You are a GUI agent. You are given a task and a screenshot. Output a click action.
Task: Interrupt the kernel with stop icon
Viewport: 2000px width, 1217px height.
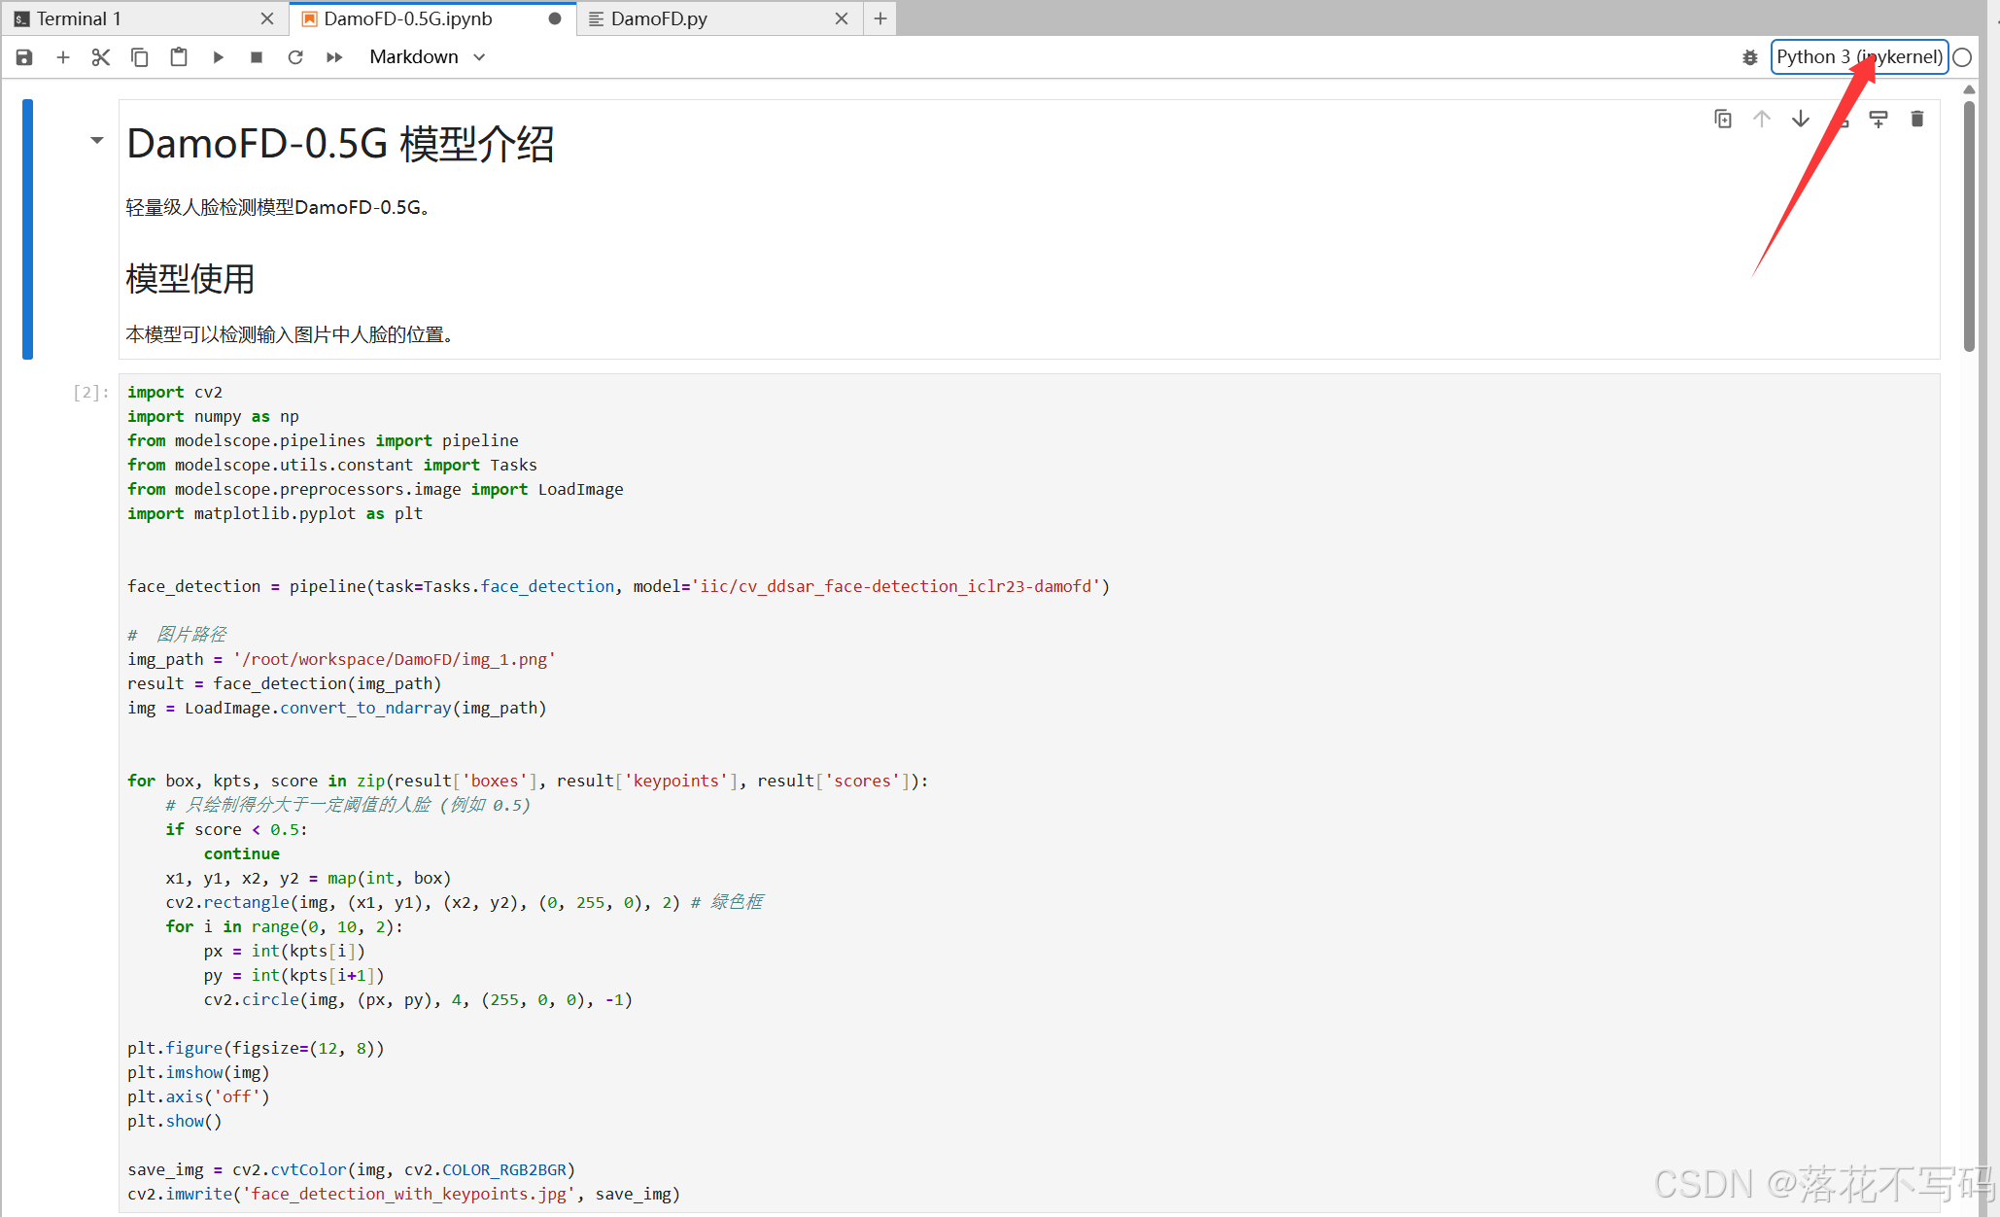257,57
